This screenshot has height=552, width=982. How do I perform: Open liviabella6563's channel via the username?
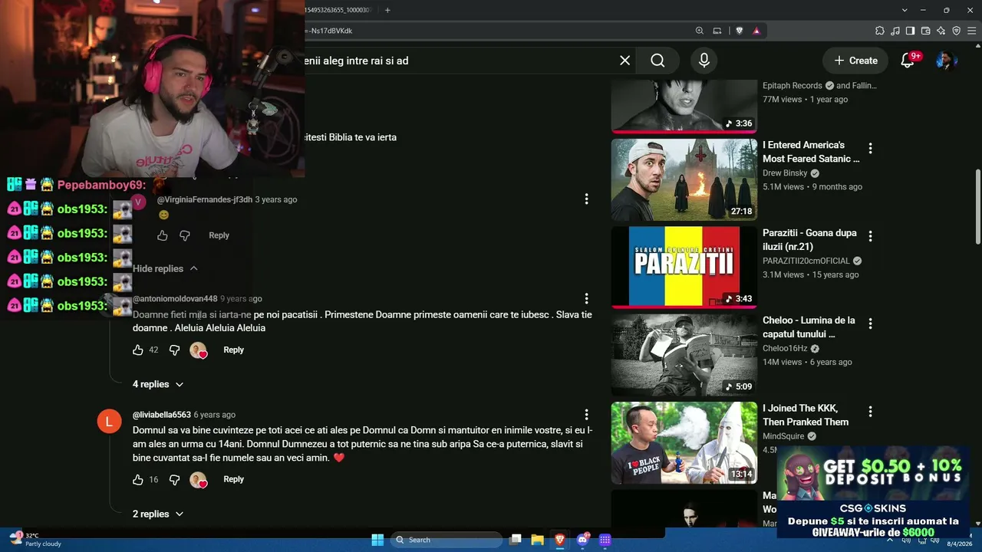click(x=162, y=415)
